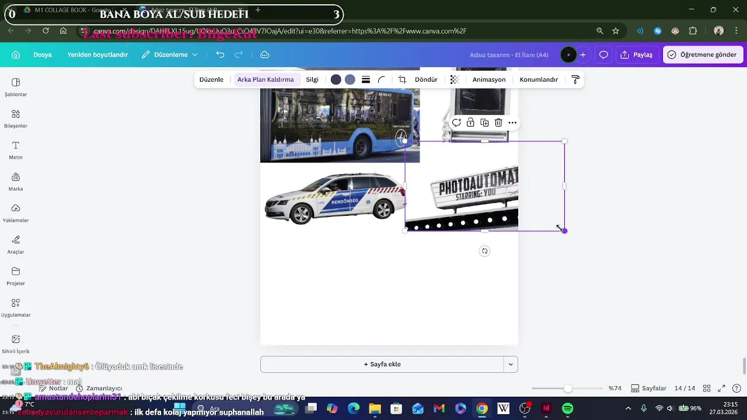Expand the add-page options chevron

(511, 365)
